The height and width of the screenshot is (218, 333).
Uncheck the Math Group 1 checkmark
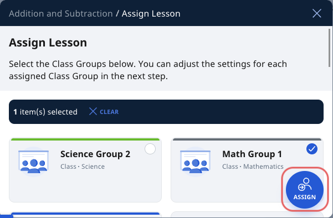312,149
